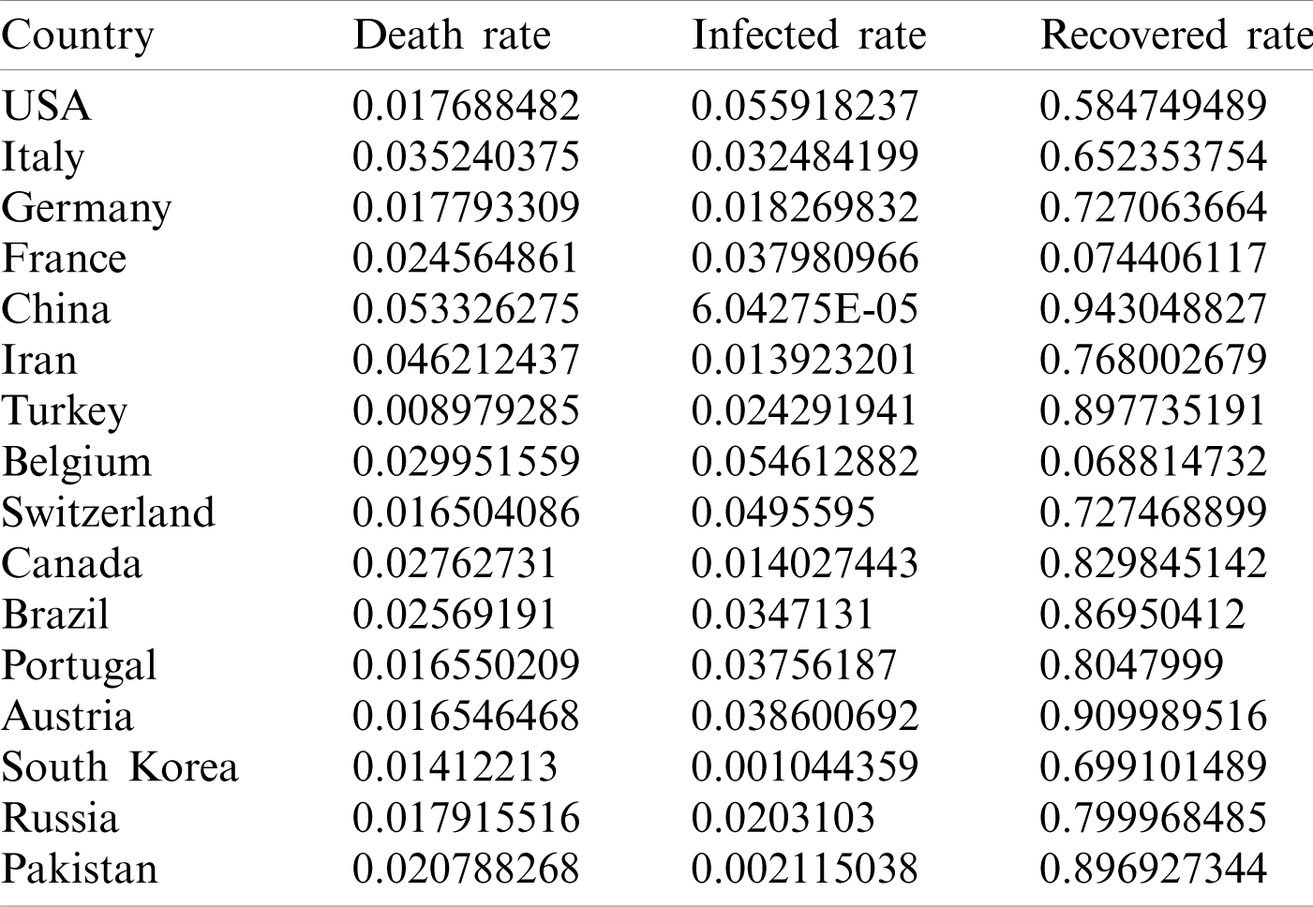
Task: Select Austria recovered rate 0.909989516
Action: click(x=1153, y=716)
